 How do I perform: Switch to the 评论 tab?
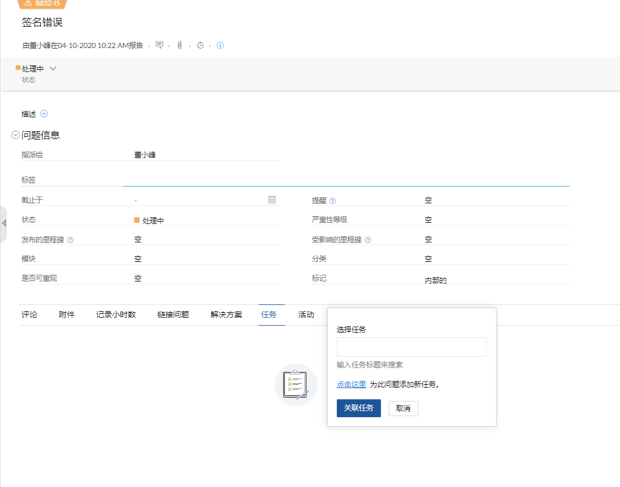pos(29,314)
